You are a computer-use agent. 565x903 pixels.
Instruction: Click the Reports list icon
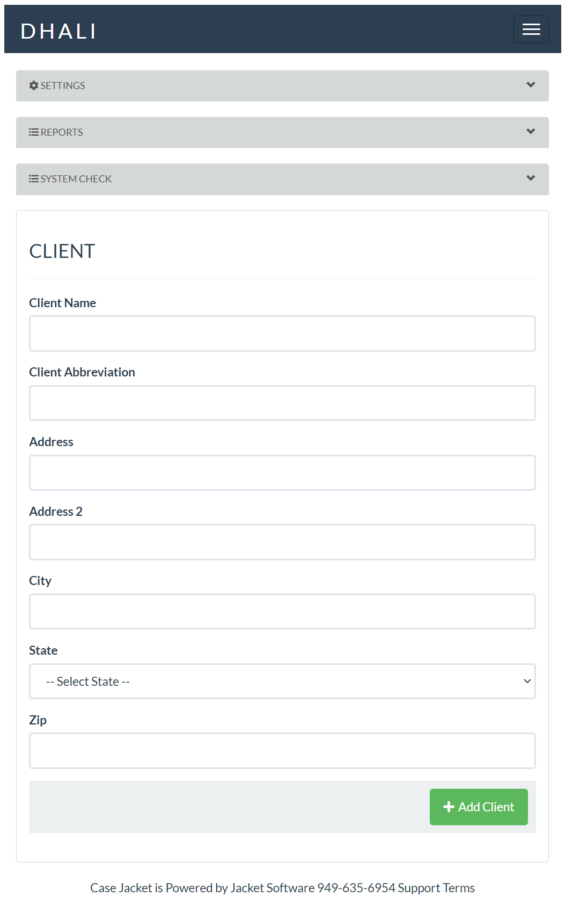[34, 132]
